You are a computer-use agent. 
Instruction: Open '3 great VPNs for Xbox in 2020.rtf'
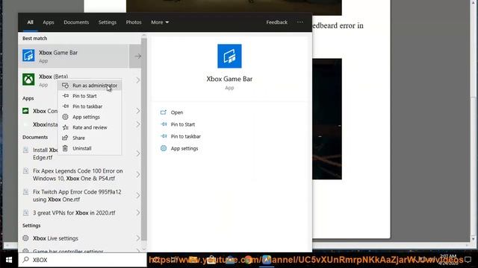pos(74,213)
